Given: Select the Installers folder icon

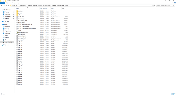Looking at the screenshot, I should click(17, 11).
